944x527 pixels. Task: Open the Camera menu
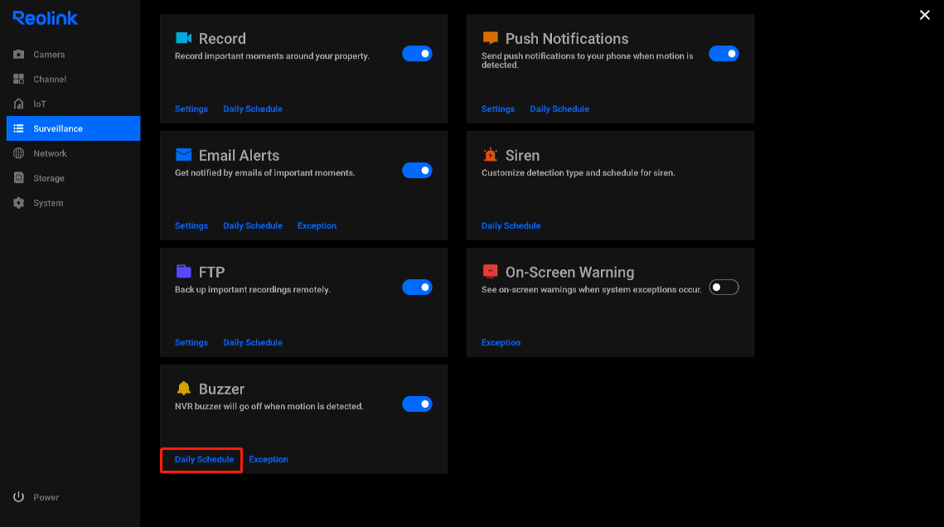74,54
